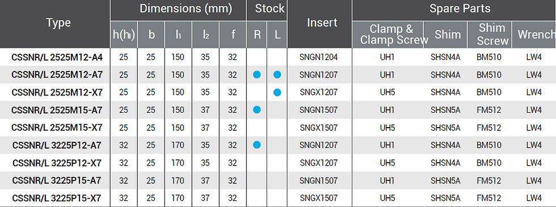Click shim screw FM512 in the 2525M15-X7 row

(x=489, y=127)
